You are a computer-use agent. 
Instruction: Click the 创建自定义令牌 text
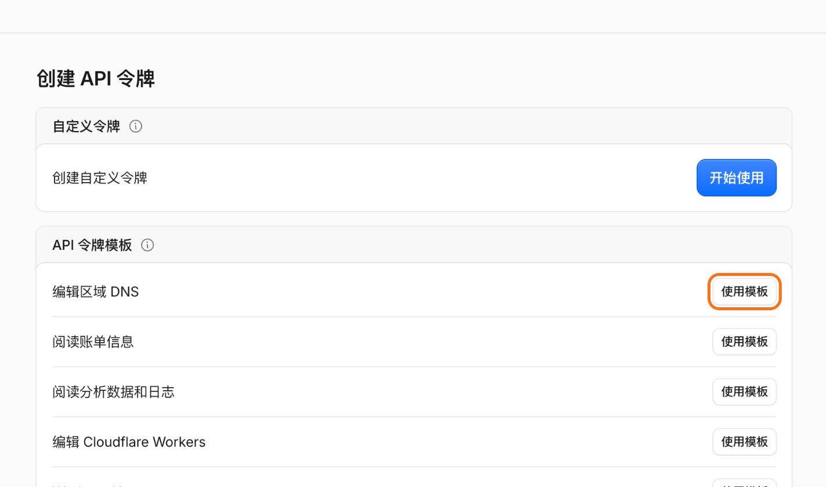[100, 177]
